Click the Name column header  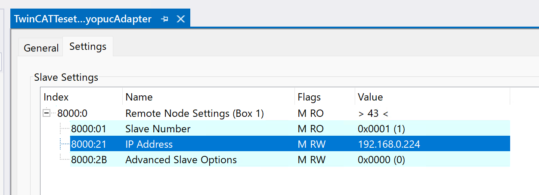(139, 97)
